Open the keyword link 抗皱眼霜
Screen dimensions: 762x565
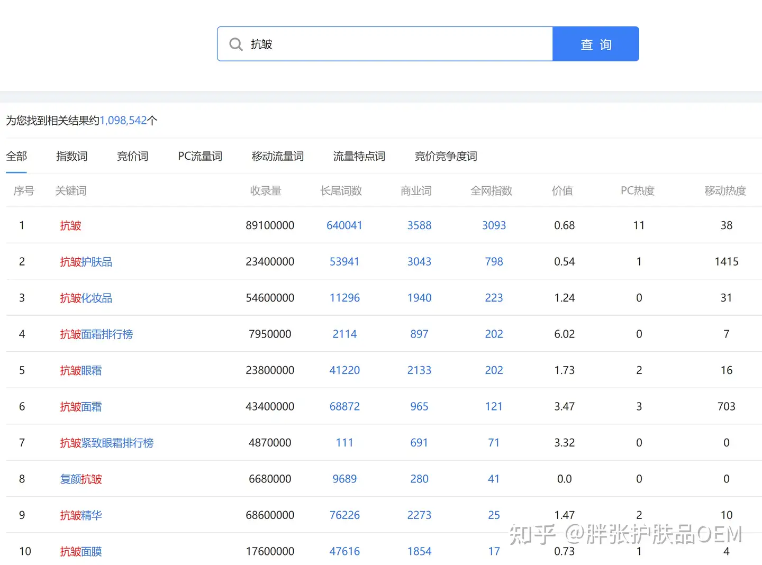pos(81,370)
